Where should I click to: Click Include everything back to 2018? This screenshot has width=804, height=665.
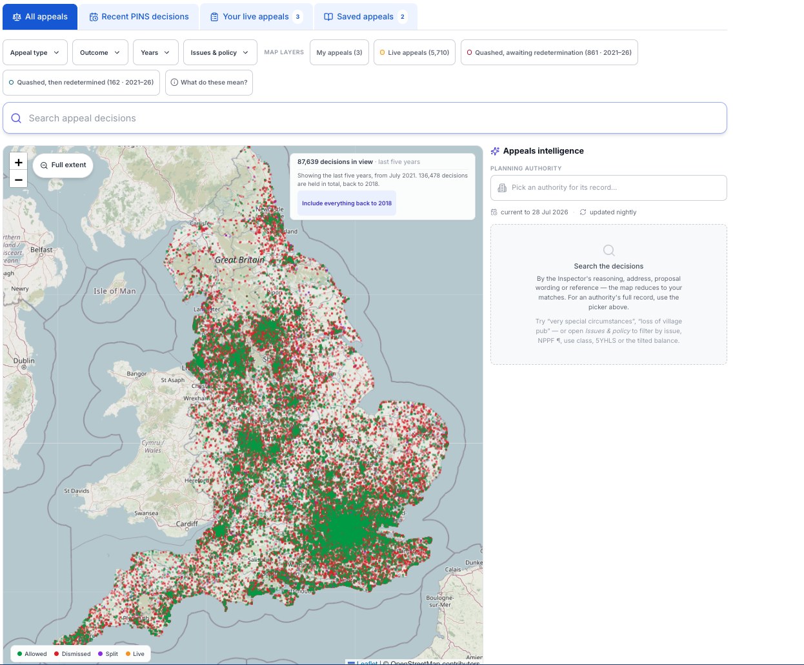click(347, 203)
